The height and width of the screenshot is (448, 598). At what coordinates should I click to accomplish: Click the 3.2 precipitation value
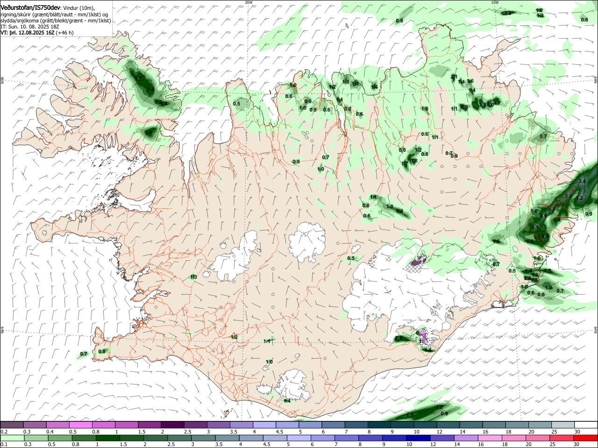tap(580, 198)
